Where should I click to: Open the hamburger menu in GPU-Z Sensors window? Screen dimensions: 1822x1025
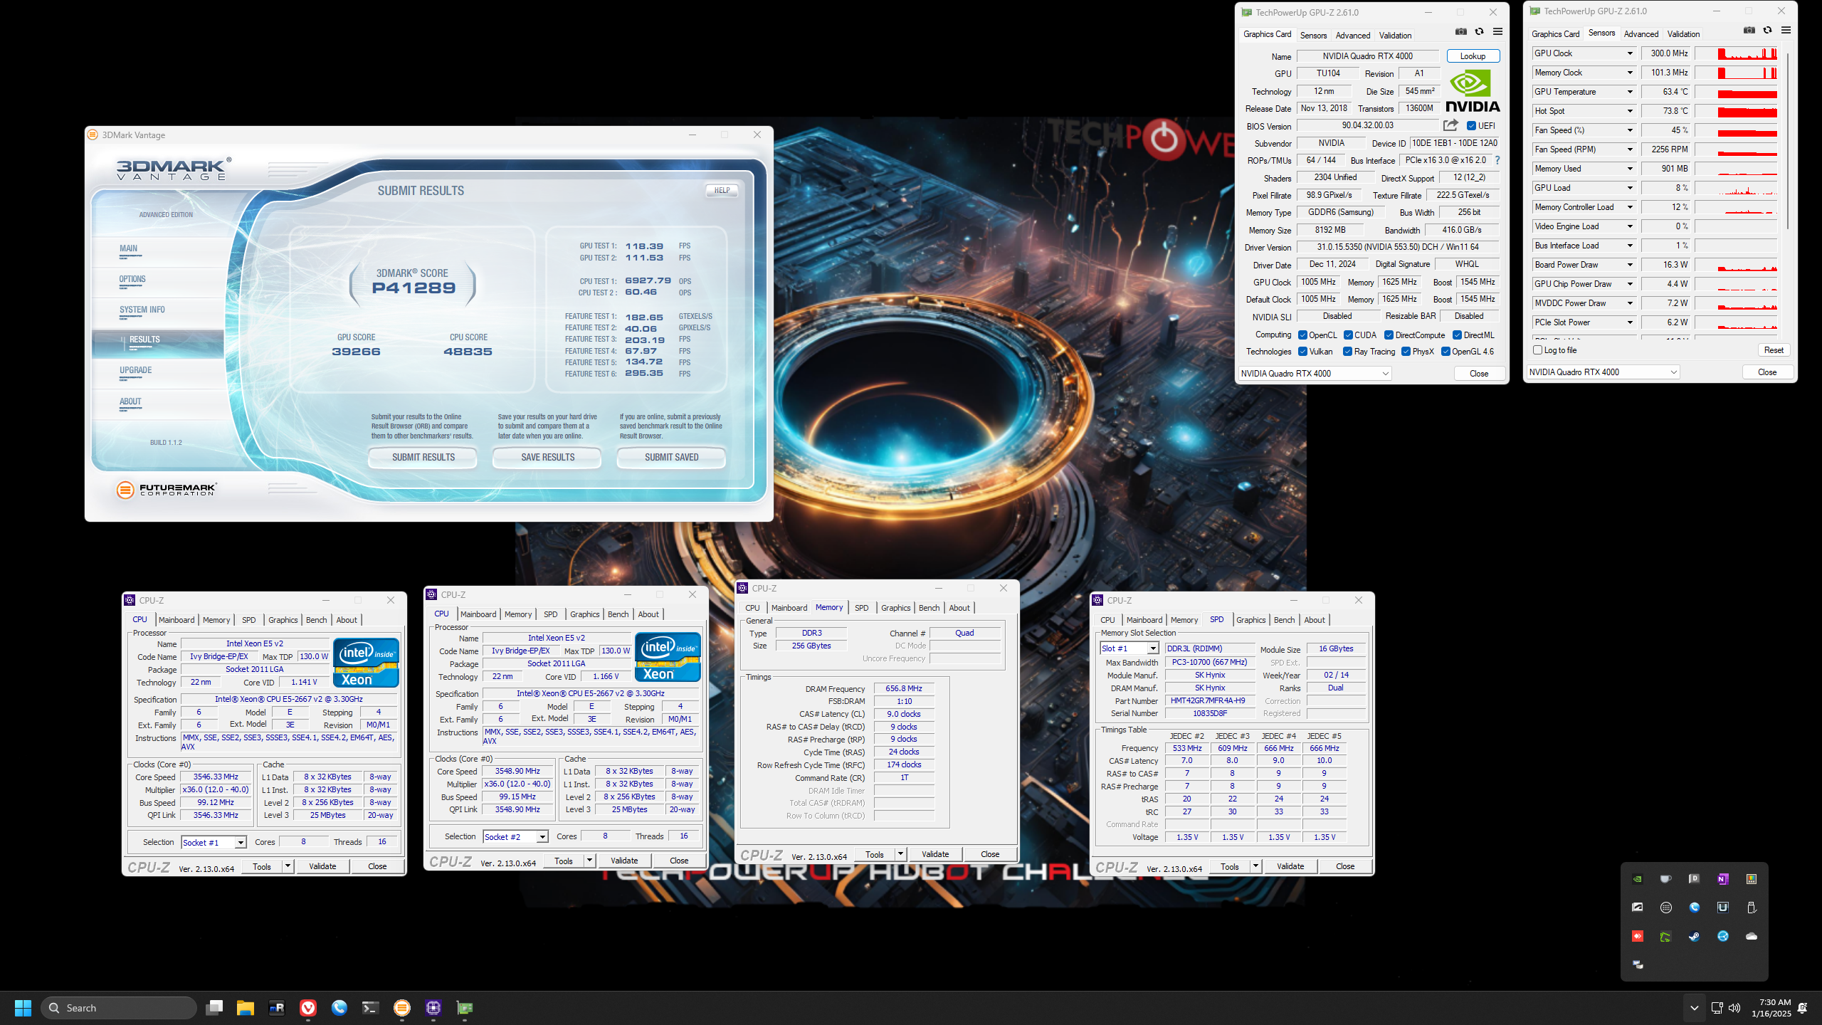1786,30
